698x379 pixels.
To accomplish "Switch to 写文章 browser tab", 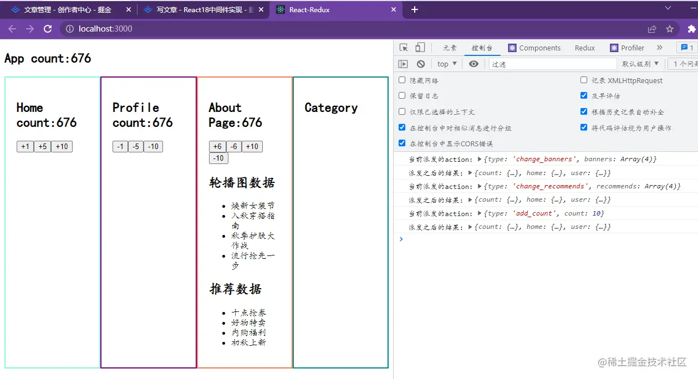I will [x=202, y=9].
